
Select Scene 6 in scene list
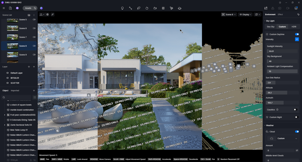click(19, 28)
